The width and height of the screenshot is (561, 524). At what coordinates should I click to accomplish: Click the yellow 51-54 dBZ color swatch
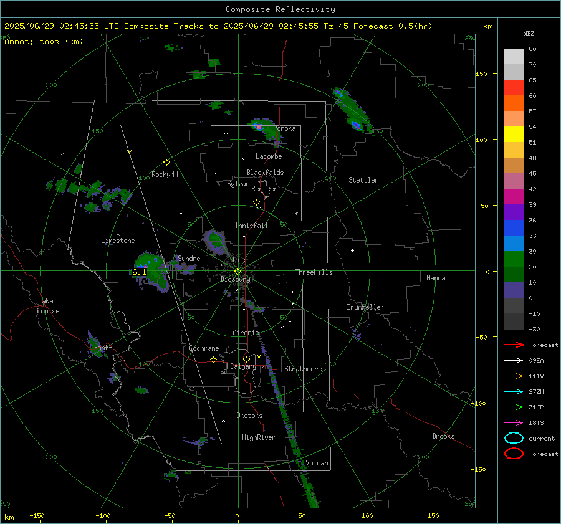tap(514, 135)
